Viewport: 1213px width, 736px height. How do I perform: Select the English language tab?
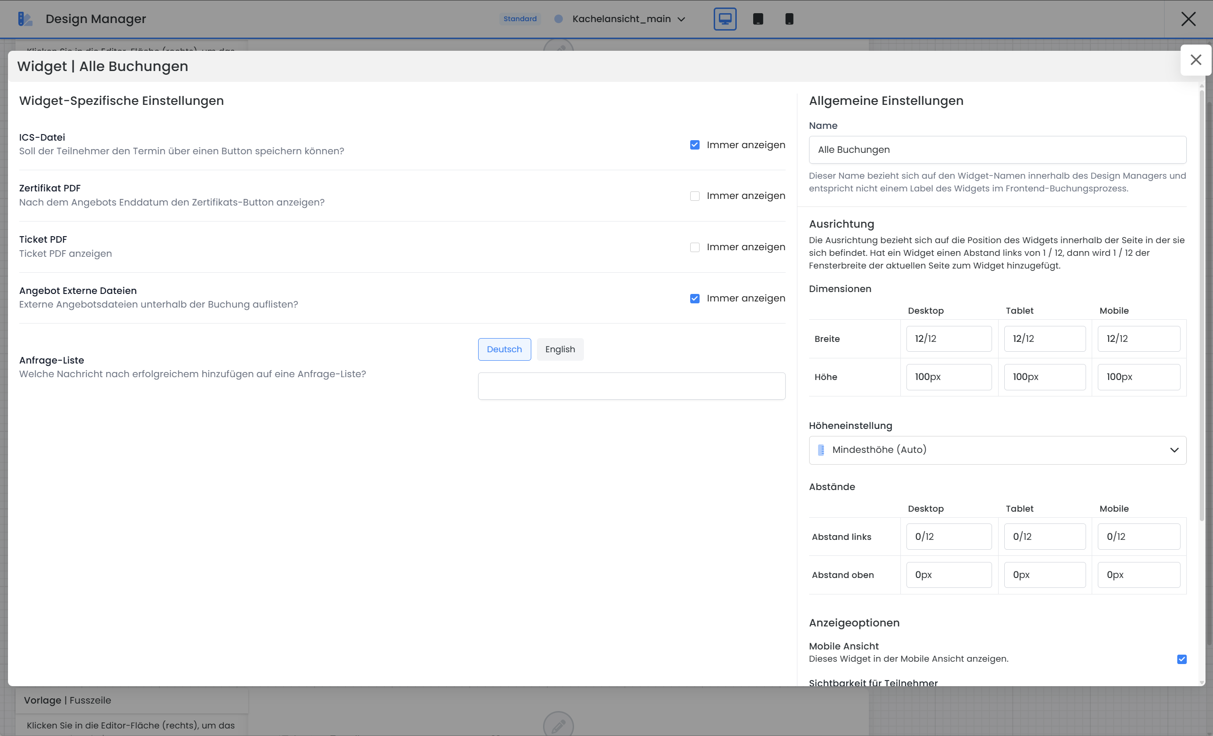[x=560, y=349]
